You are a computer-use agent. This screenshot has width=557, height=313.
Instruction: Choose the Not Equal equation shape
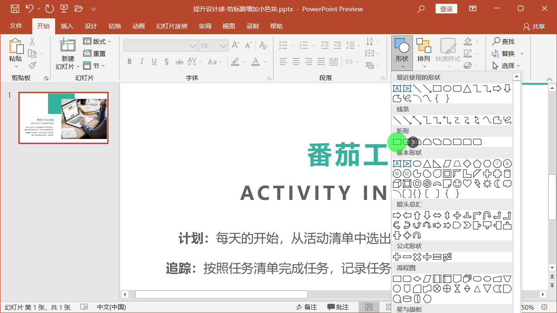(x=447, y=257)
